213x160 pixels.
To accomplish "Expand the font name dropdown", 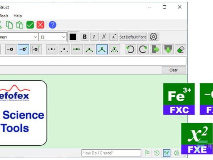I will 35,37.
